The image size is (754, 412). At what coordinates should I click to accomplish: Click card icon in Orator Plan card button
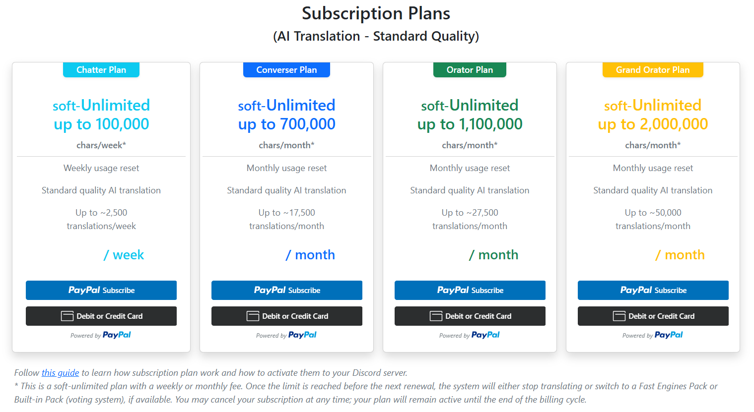tap(436, 316)
